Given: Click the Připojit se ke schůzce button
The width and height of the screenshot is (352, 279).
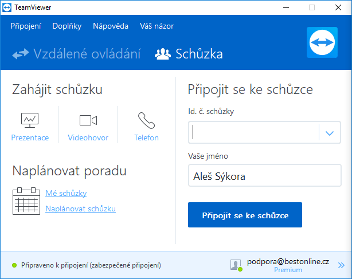Looking at the screenshot, I should (x=245, y=215).
